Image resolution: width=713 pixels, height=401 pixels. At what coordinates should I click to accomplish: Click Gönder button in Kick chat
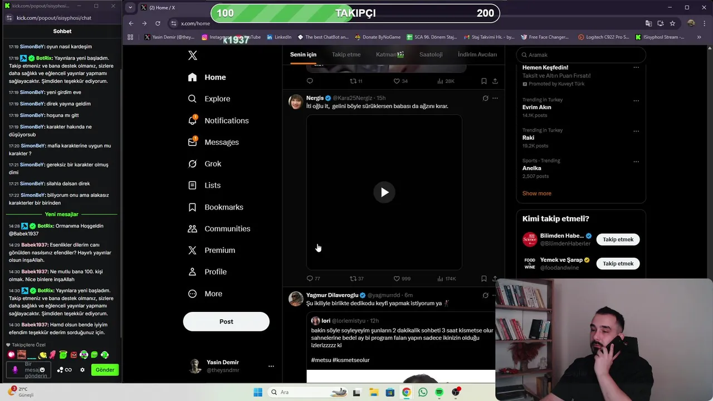(105, 370)
